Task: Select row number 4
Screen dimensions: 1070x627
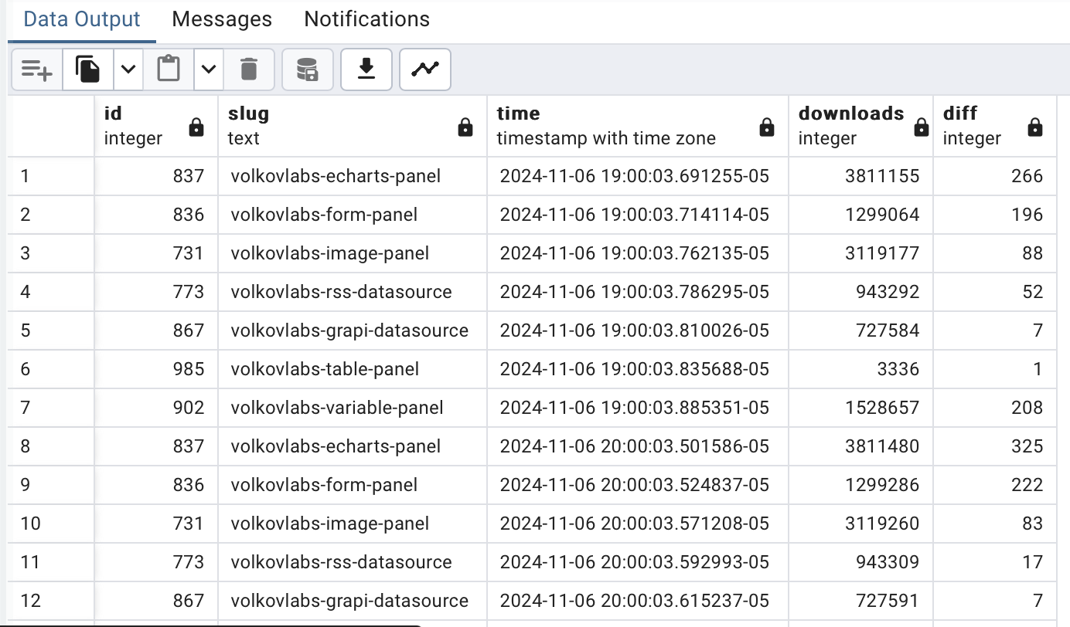Action: (52, 292)
